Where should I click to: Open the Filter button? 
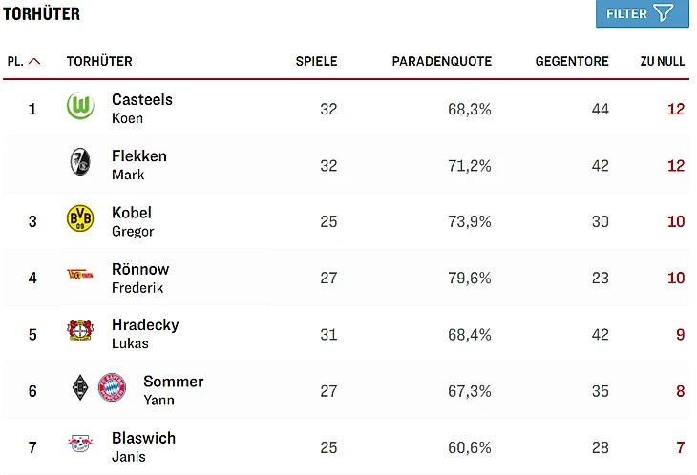click(x=642, y=13)
